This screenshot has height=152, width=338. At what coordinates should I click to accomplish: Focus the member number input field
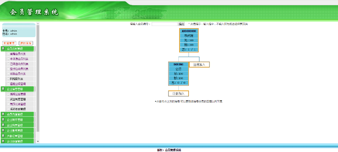(x=164, y=24)
